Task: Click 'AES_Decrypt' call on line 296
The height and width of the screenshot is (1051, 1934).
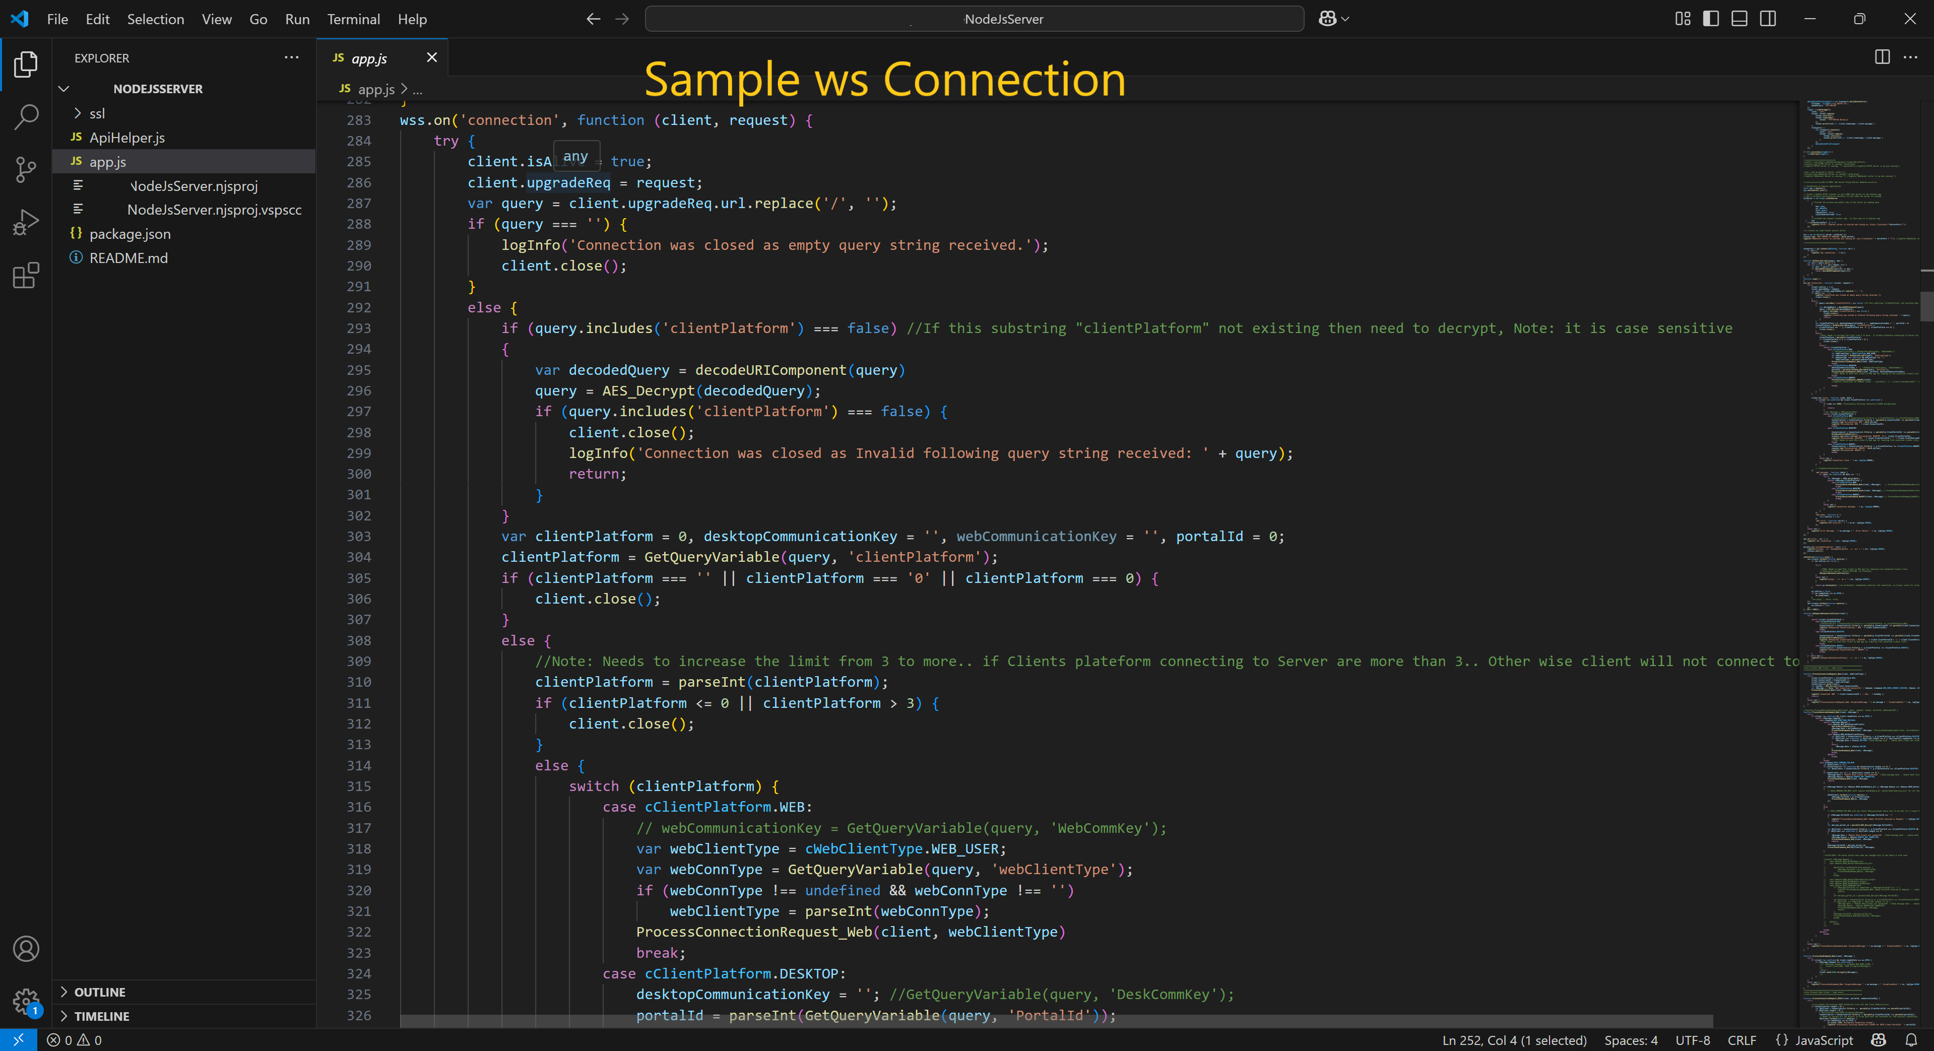Action: (649, 390)
